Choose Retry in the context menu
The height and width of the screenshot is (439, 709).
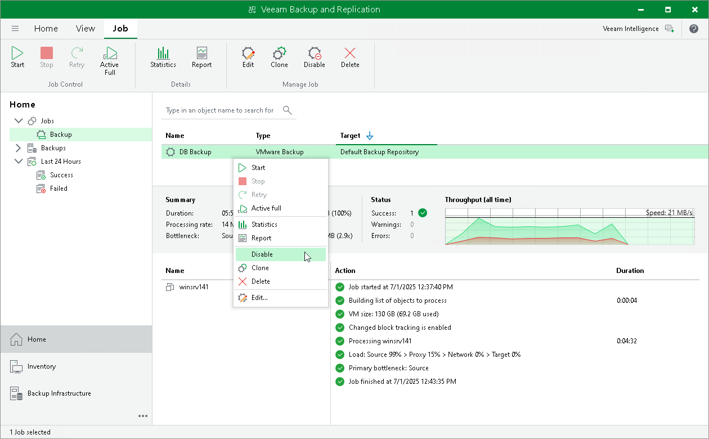280,195
